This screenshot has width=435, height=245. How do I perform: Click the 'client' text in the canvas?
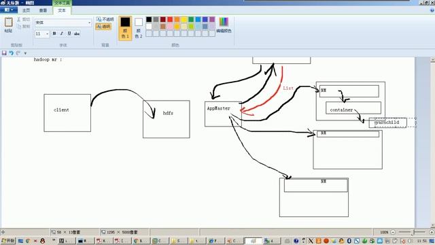coord(61,110)
